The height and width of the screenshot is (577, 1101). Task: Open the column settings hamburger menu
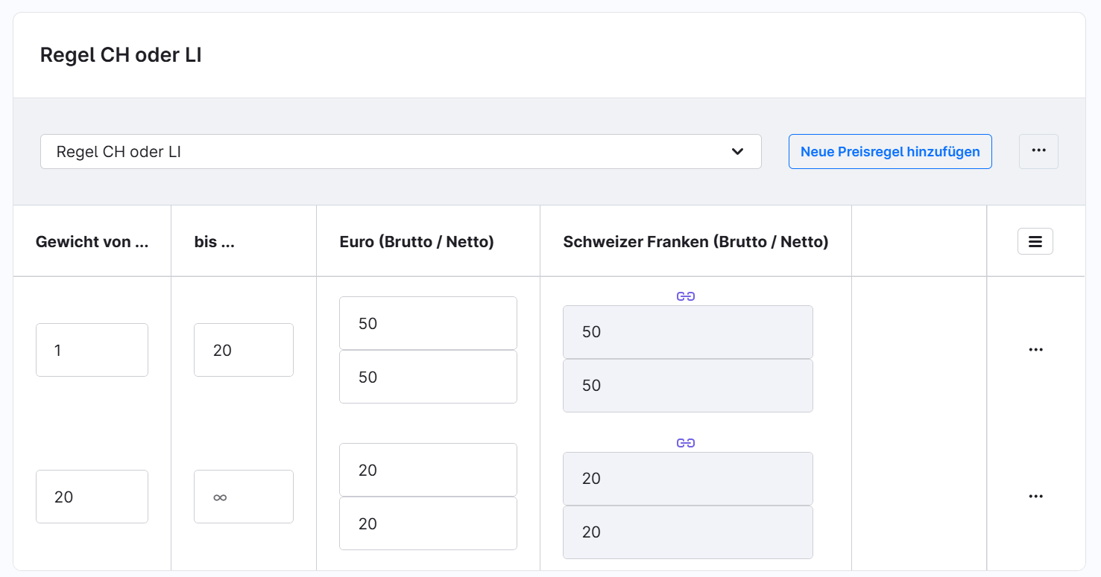click(x=1035, y=241)
